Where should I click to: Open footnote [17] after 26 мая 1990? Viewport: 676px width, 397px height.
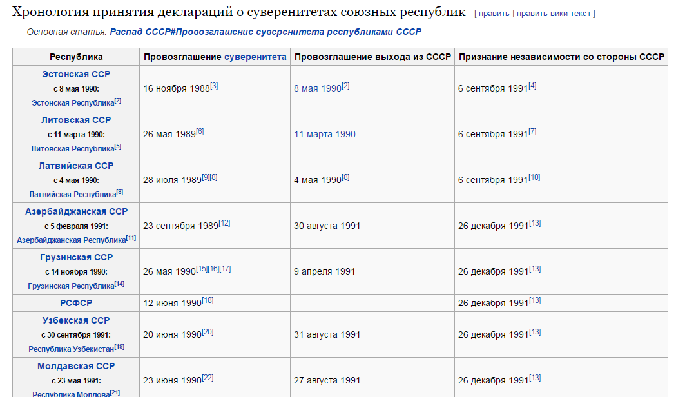click(225, 269)
